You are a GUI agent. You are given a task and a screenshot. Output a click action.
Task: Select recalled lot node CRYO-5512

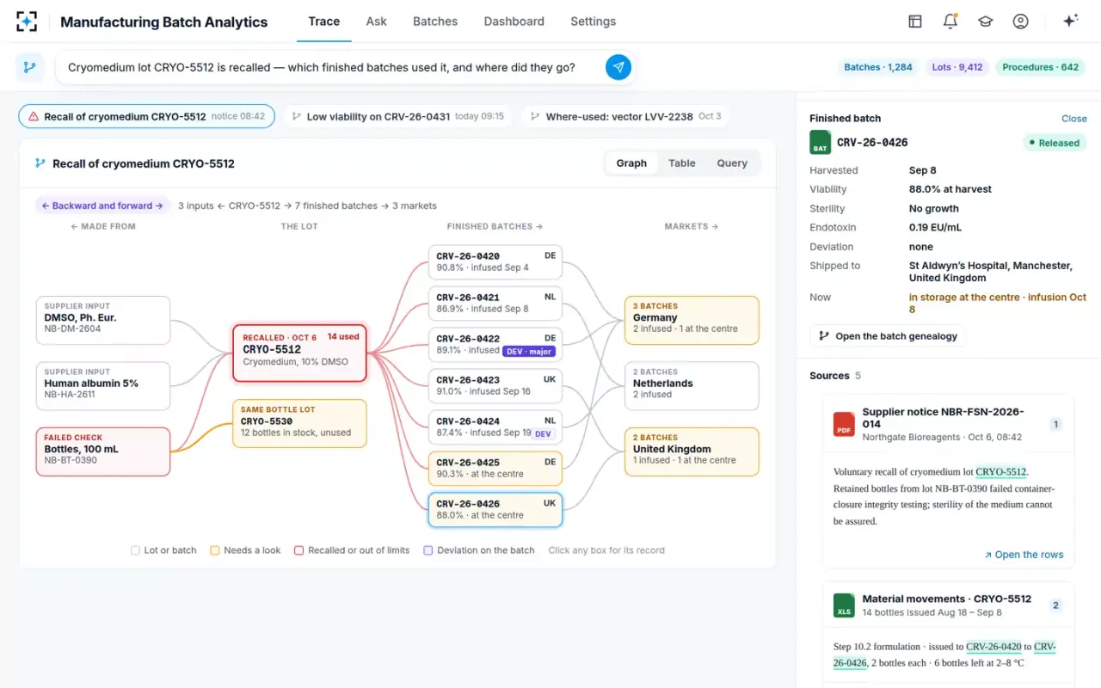299,353
